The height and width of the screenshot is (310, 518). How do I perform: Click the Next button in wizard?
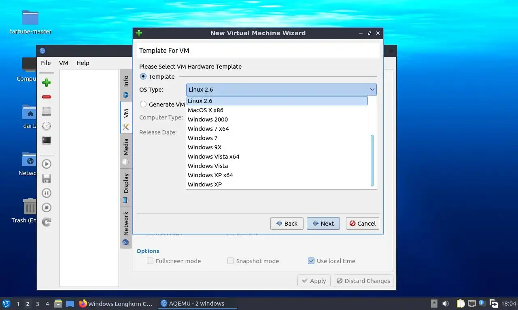pyautogui.click(x=323, y=223)
